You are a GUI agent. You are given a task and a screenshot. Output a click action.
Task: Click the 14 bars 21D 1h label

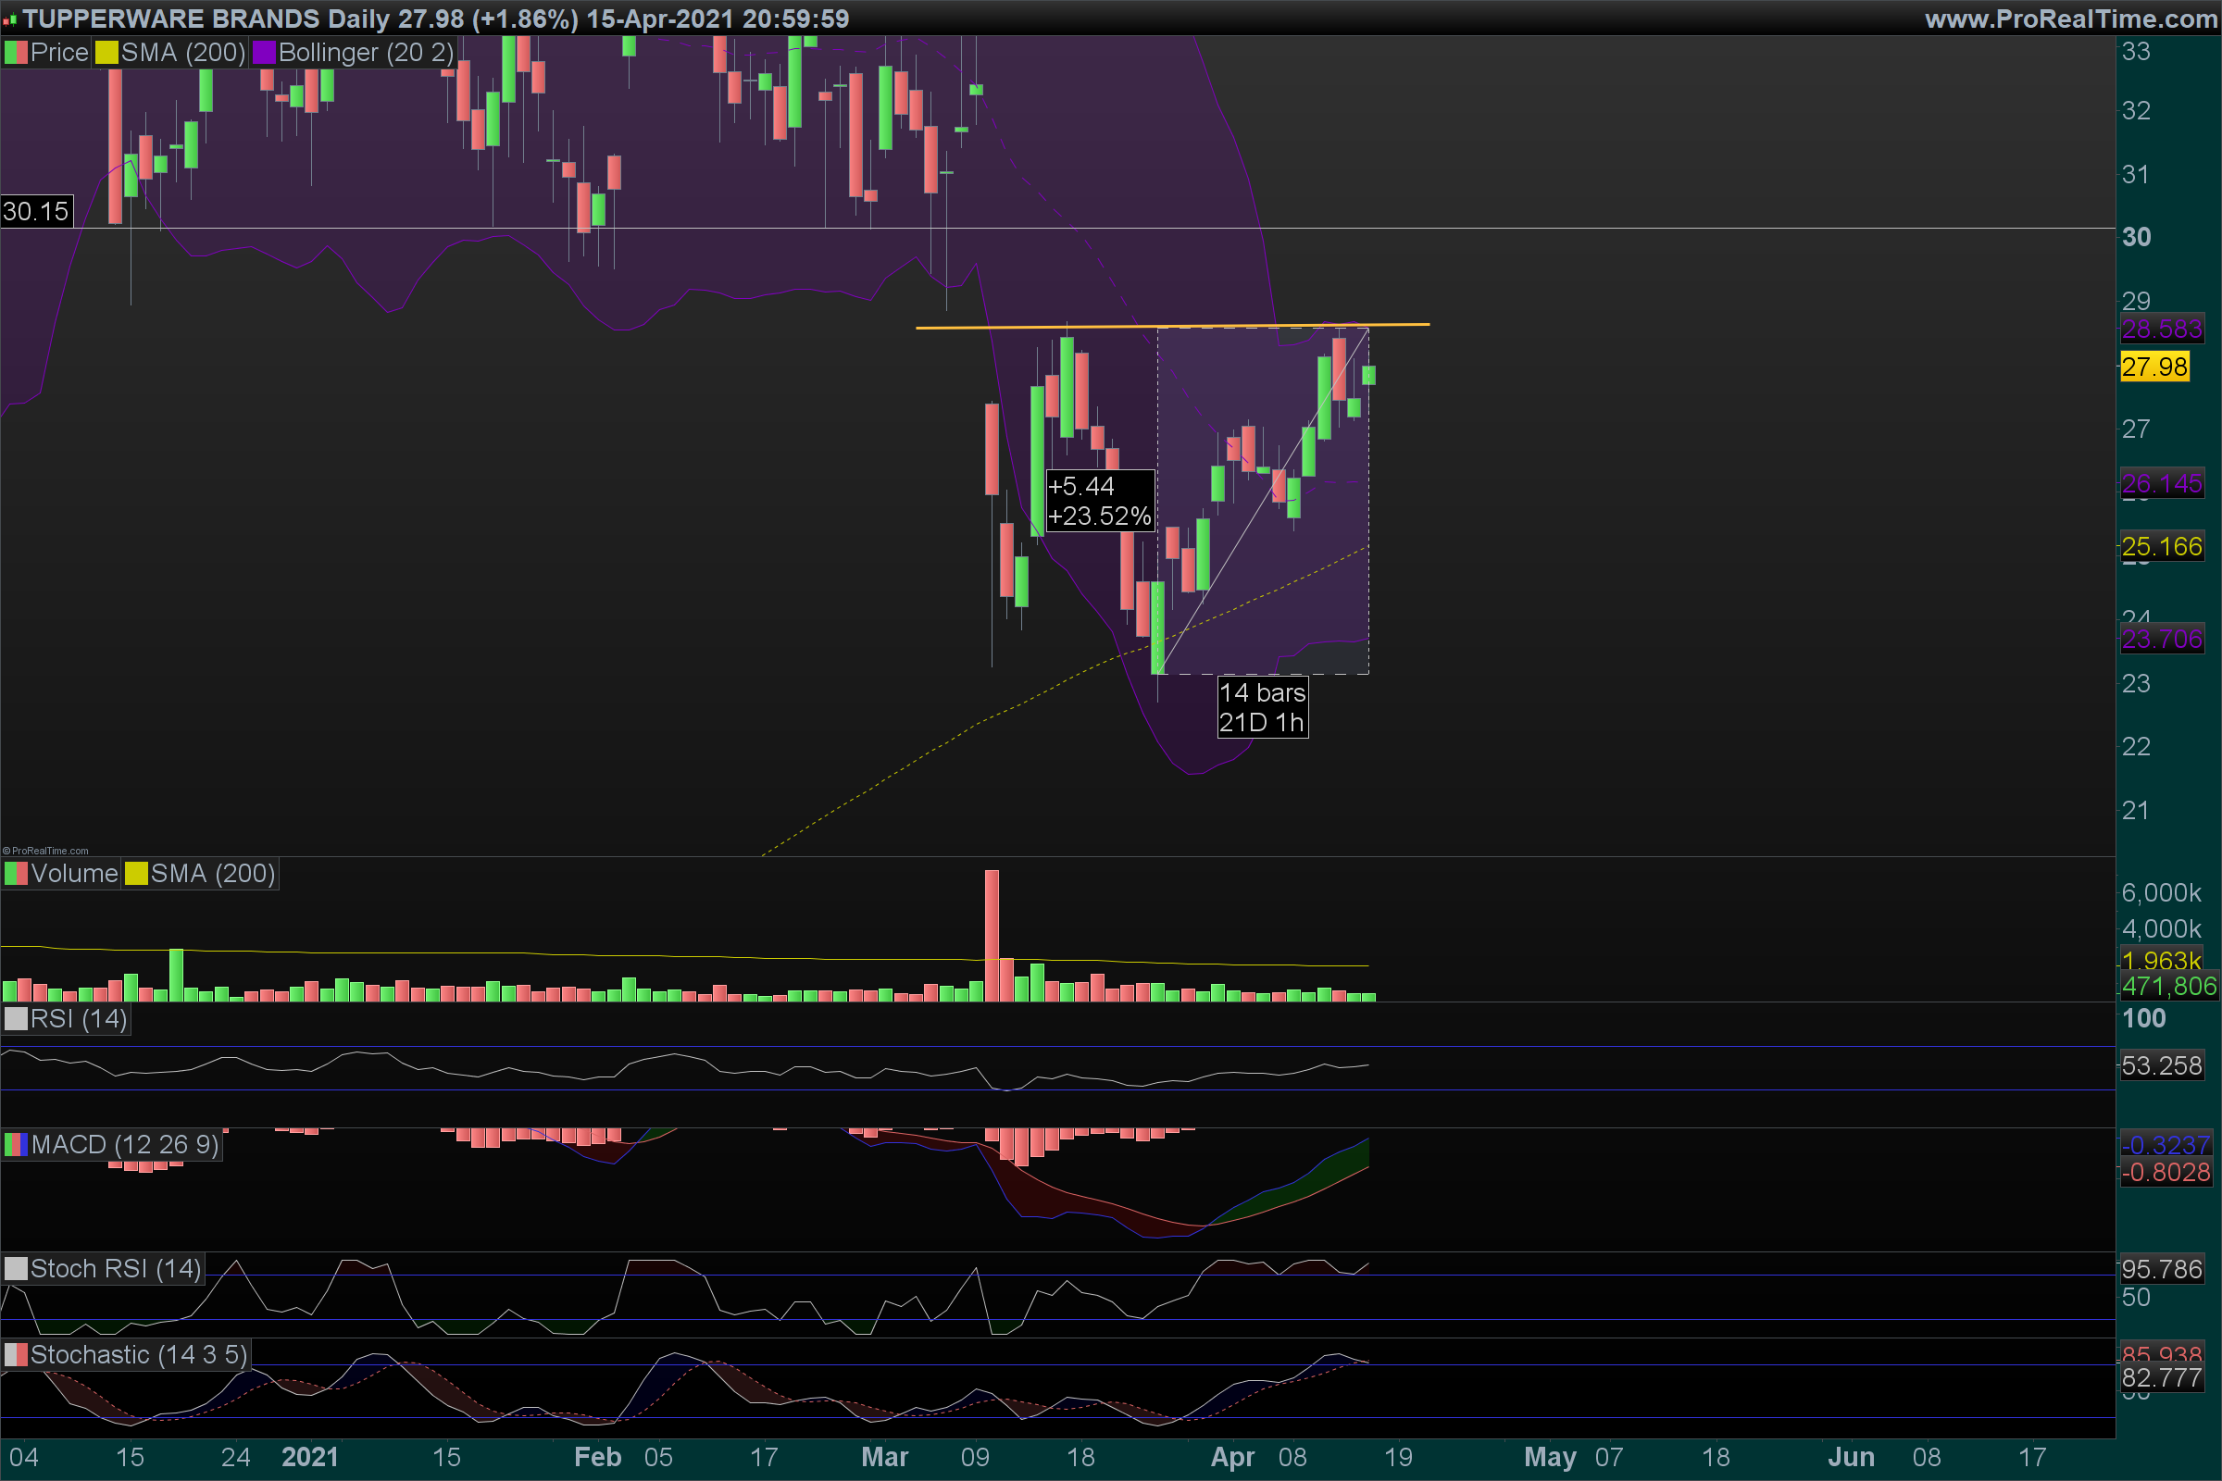(1262, 707)
